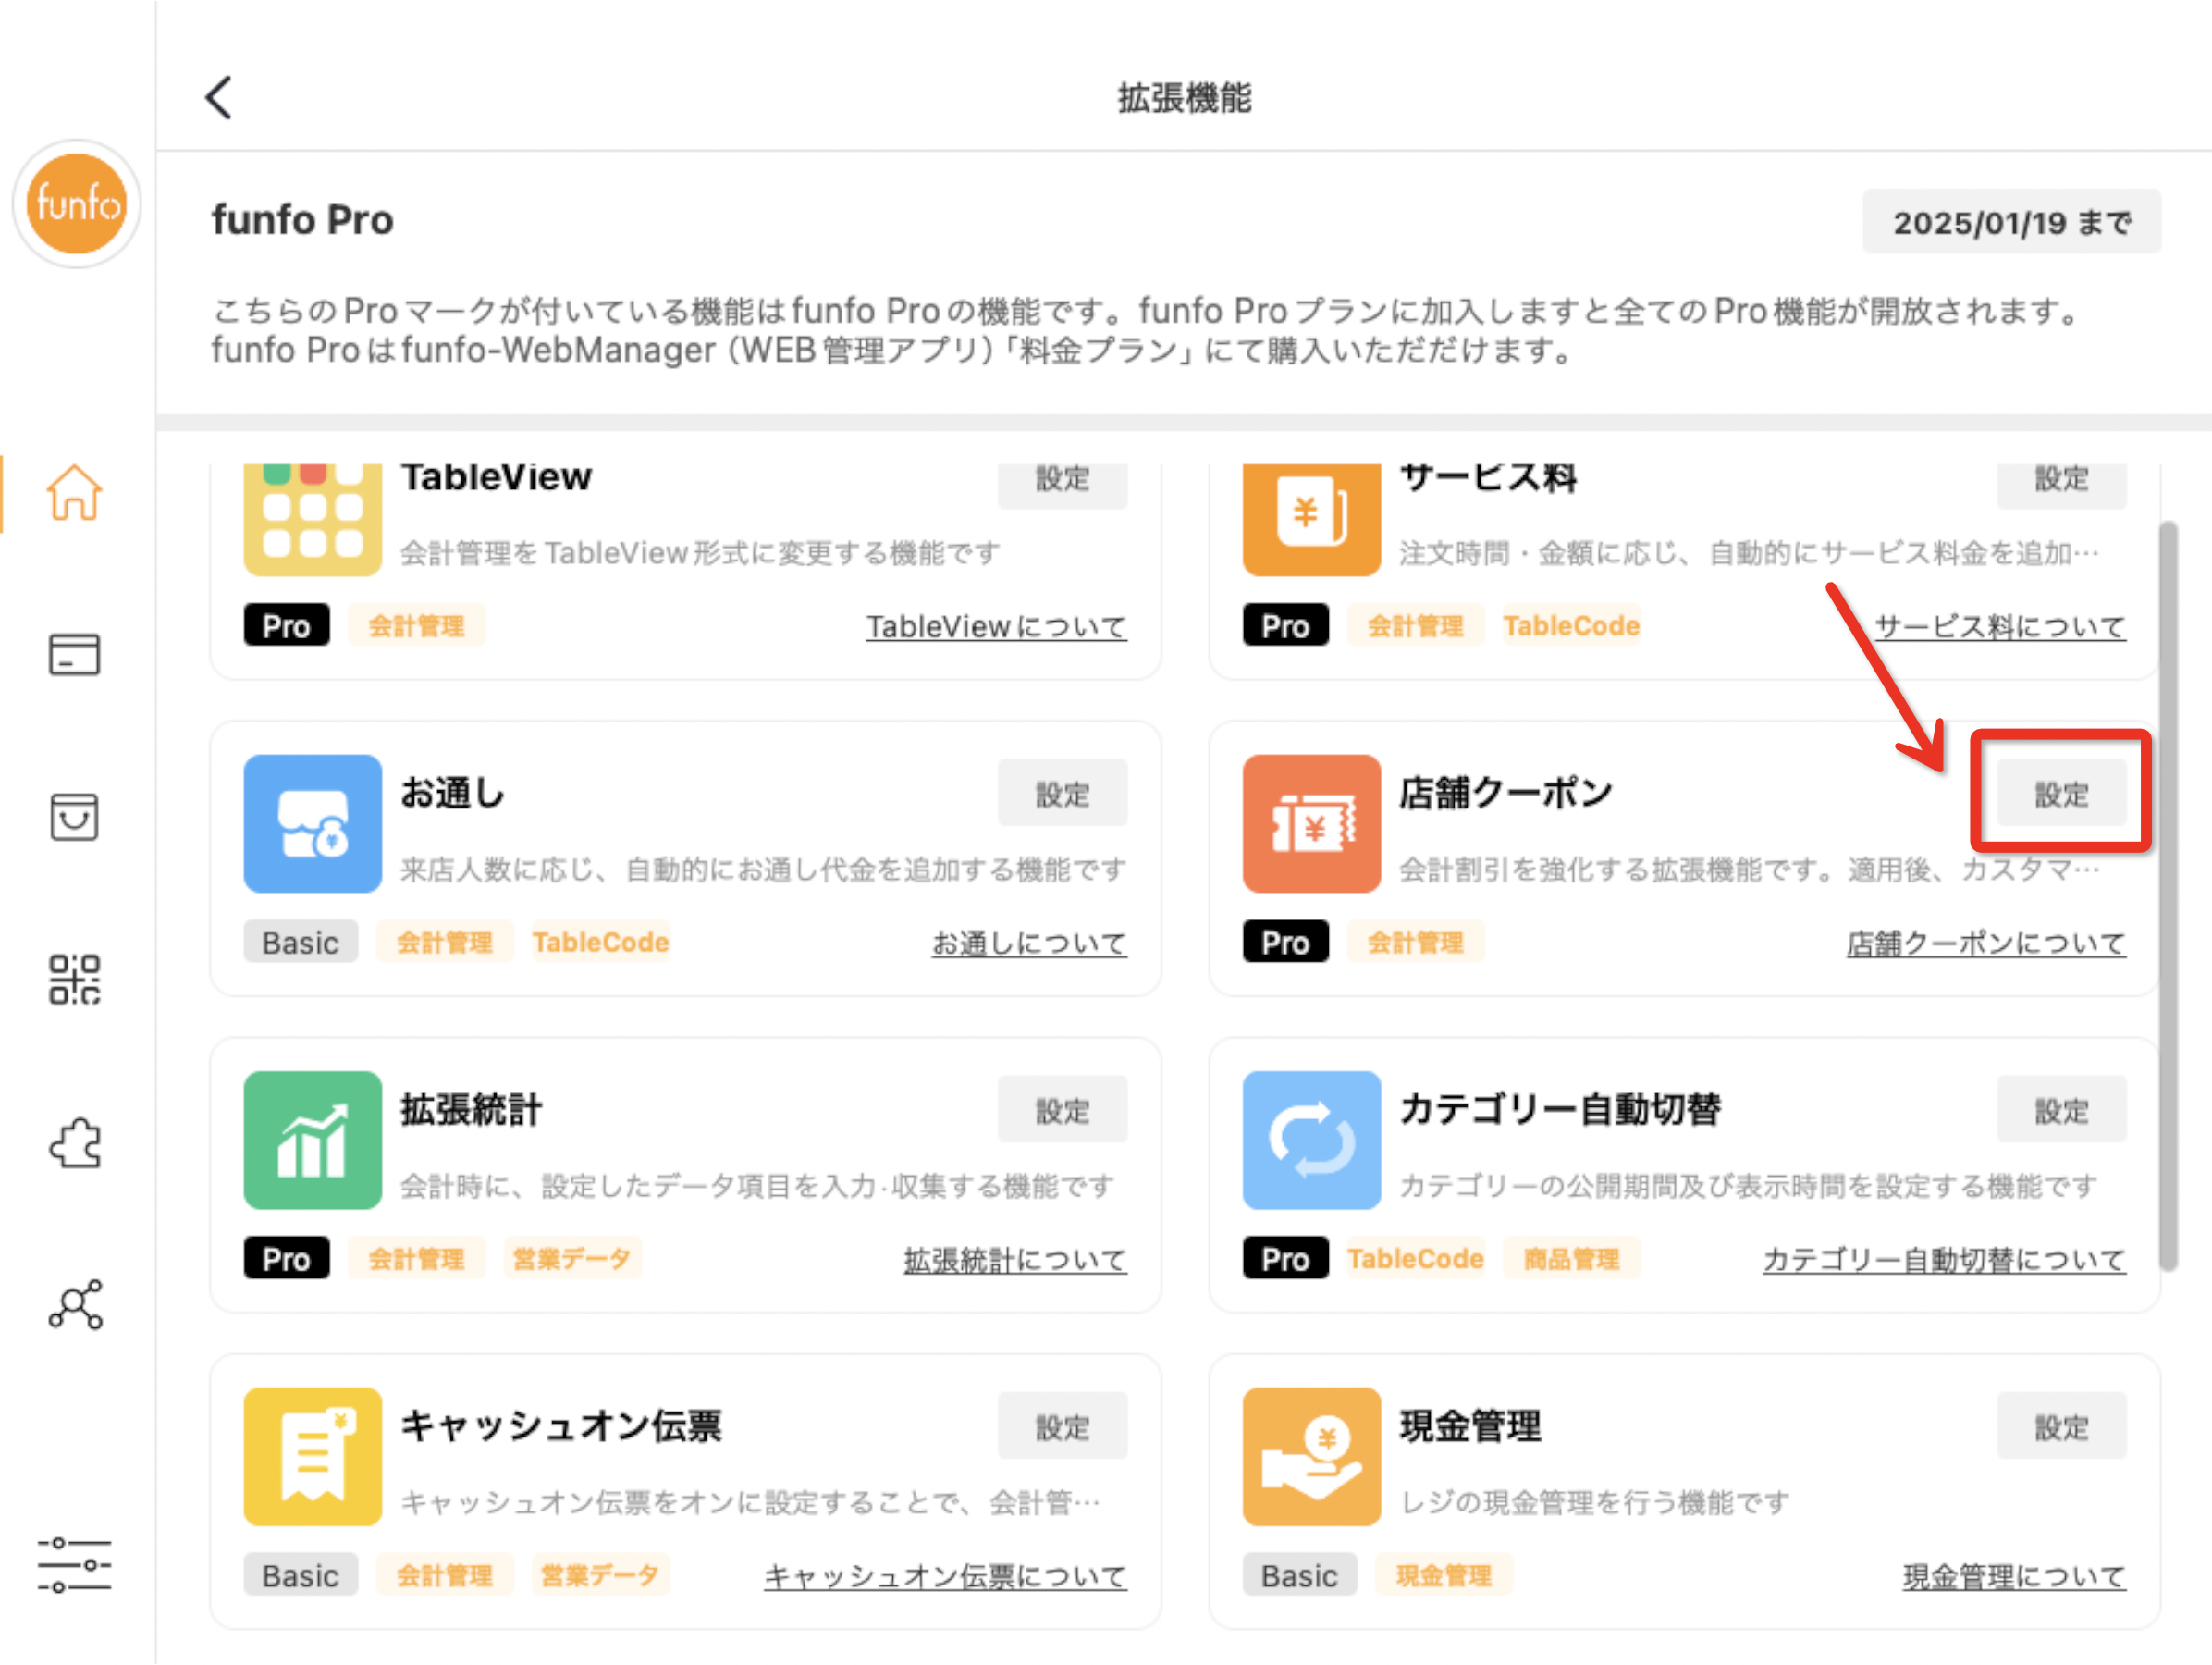Click the 会計管理 tag on 店舗クーポン card

1415,942
